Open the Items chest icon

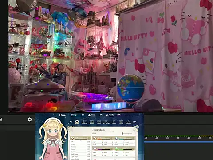[x=92, y=122]
